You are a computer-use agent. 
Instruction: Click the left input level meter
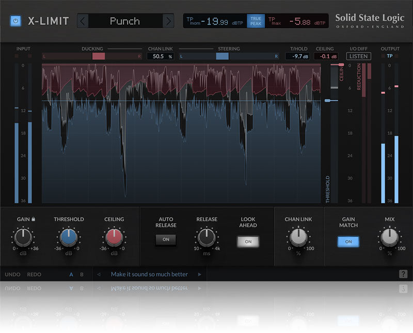point(17,133)
